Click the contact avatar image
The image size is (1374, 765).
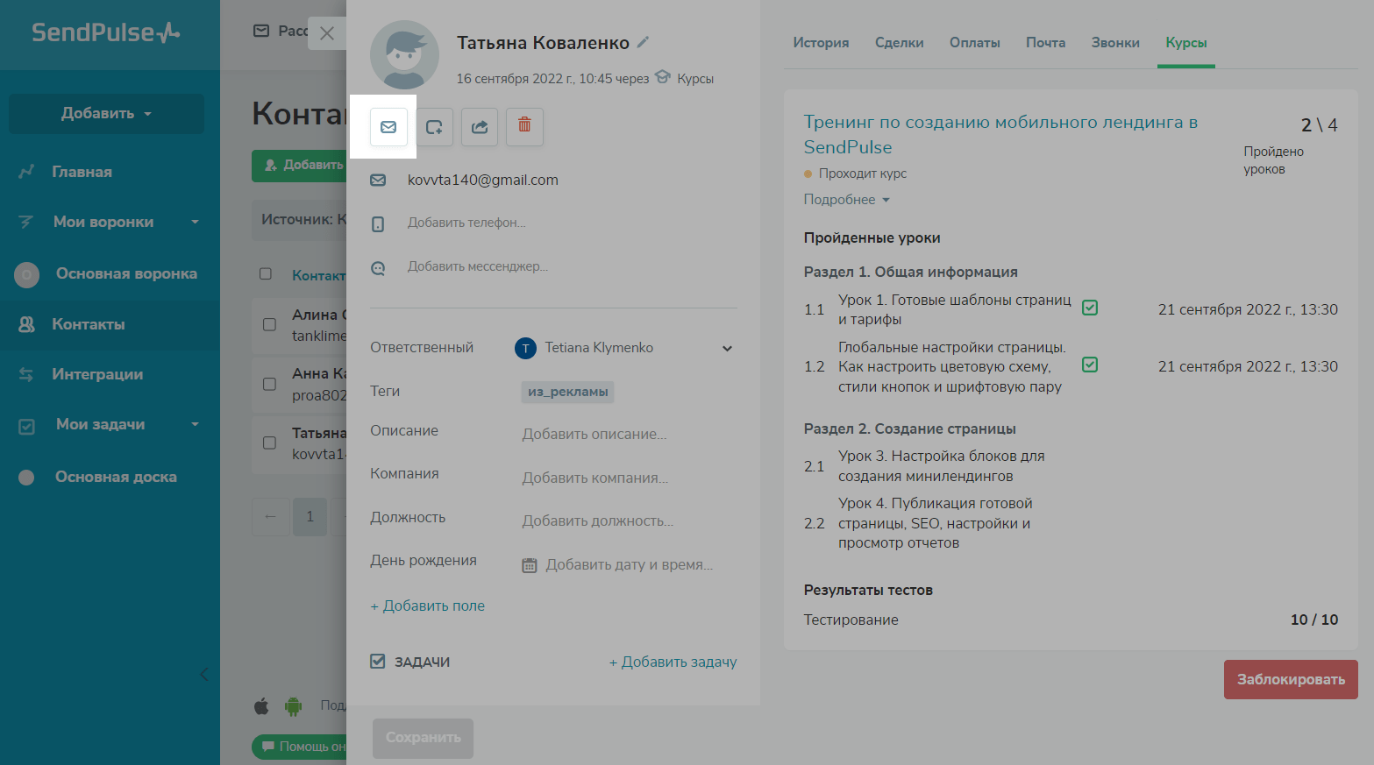coord(404,55)
